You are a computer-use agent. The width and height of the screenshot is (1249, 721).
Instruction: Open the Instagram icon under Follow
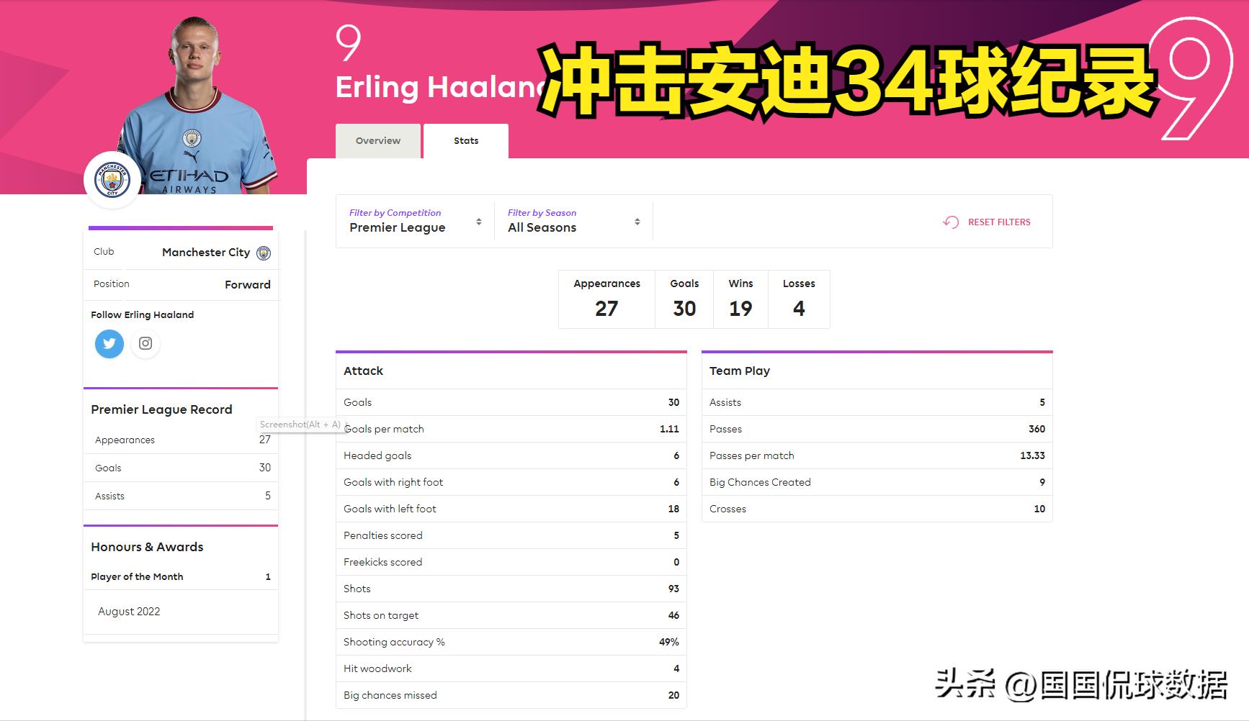coord(146,344)
